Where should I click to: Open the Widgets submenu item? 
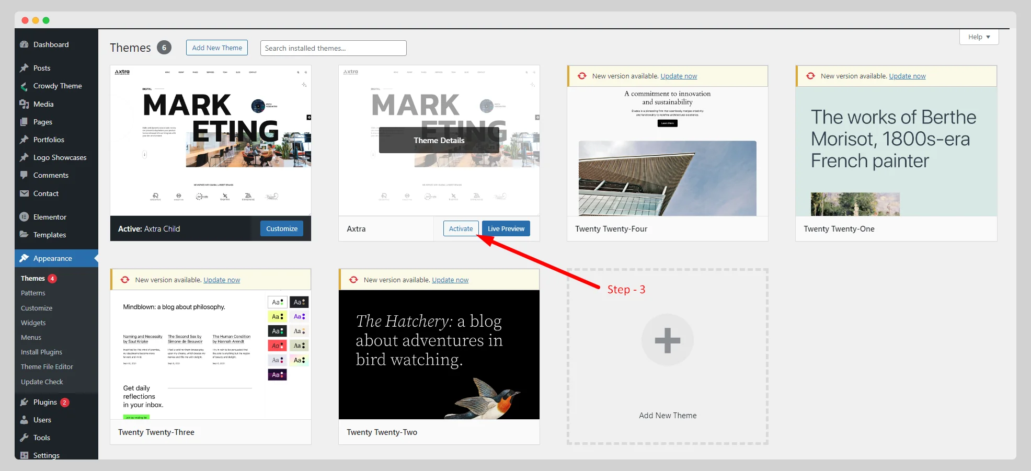click(x=33, y=323)
